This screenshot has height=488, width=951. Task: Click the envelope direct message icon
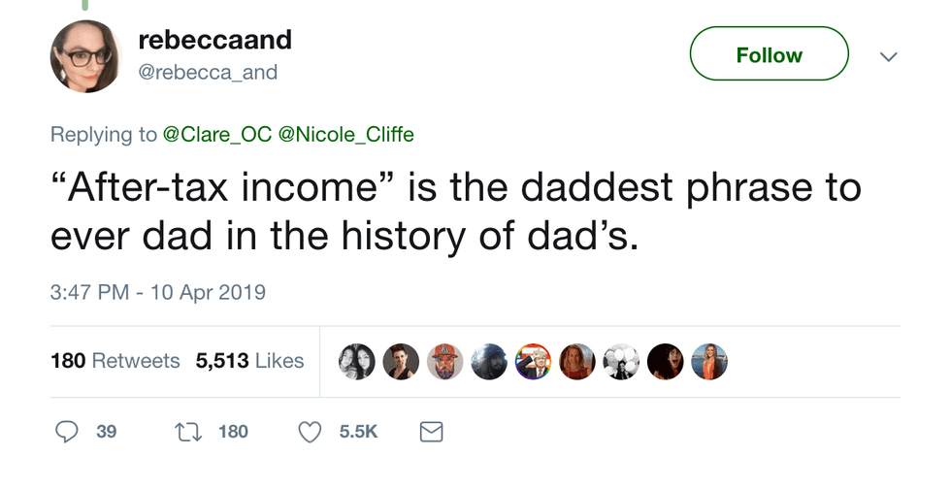(431, 431)
